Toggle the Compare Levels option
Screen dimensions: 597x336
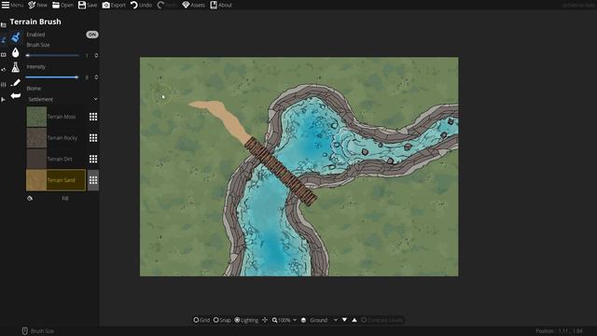pos(382,320)
